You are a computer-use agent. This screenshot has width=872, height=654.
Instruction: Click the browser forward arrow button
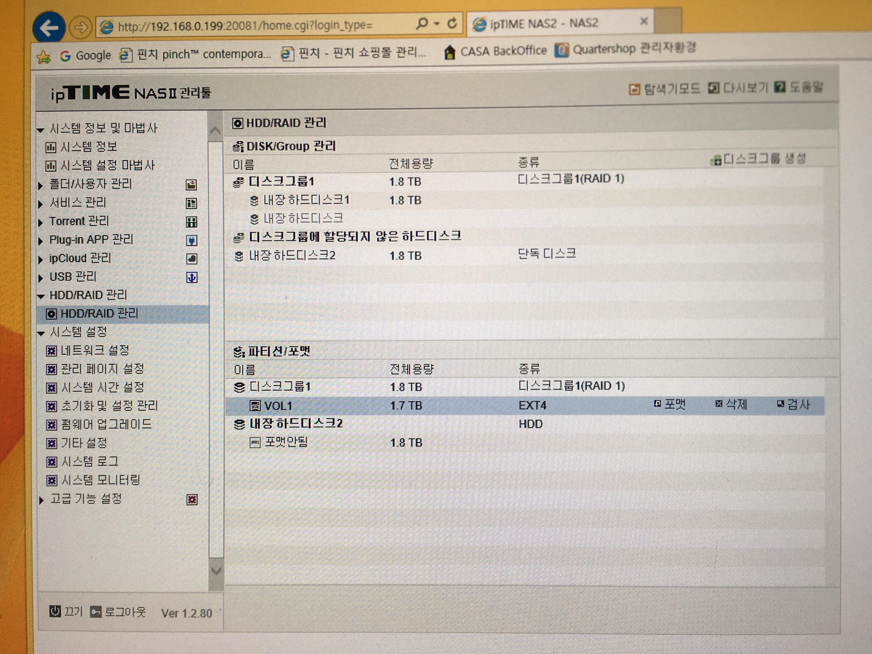pyautogui.click(x=80, y=28)
